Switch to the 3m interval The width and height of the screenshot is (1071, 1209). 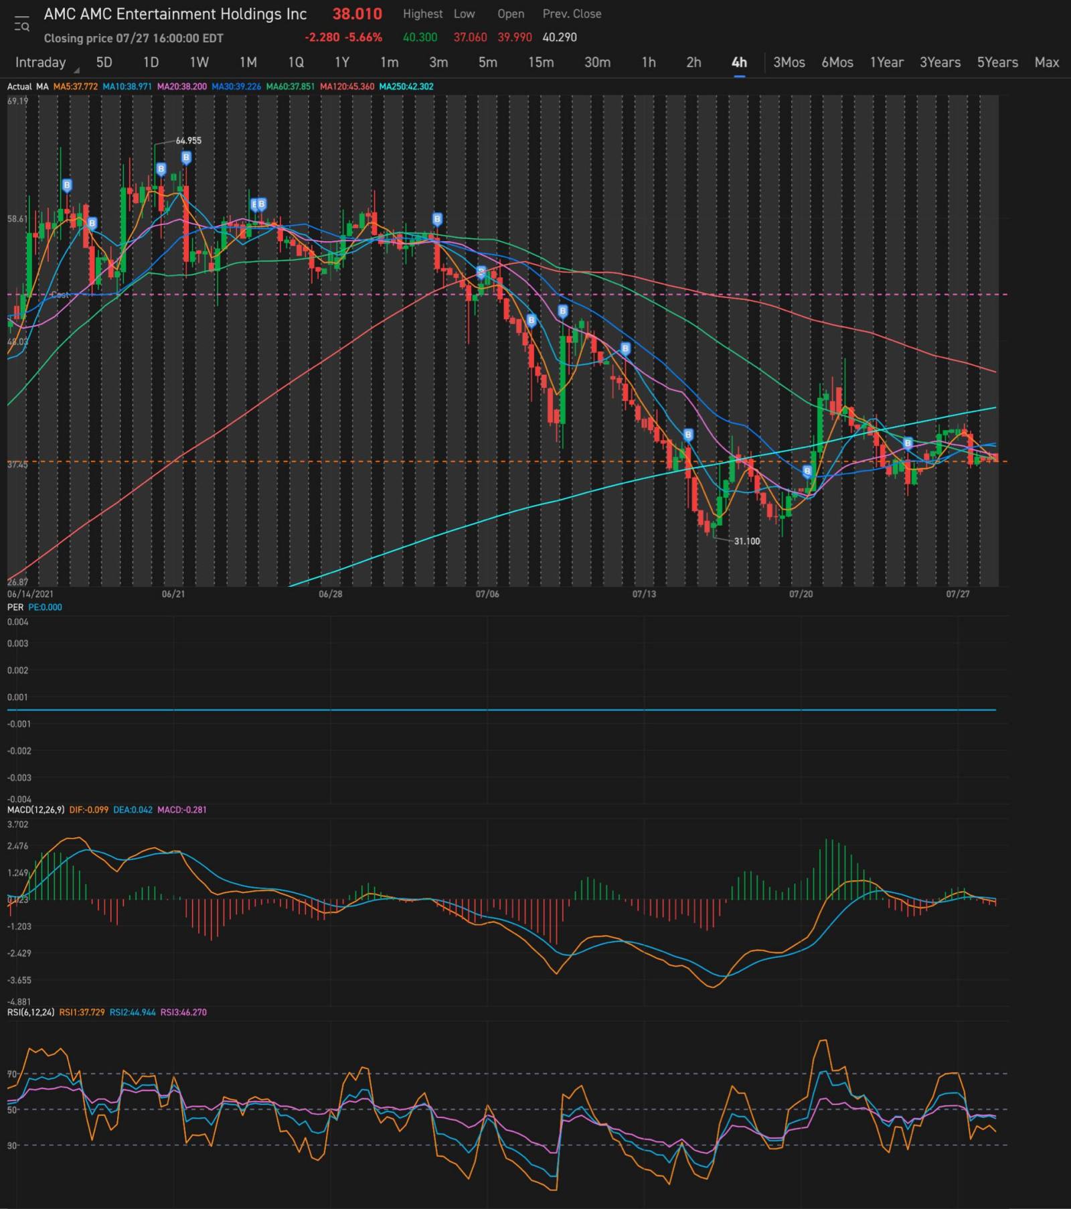(x=438, y=62)
